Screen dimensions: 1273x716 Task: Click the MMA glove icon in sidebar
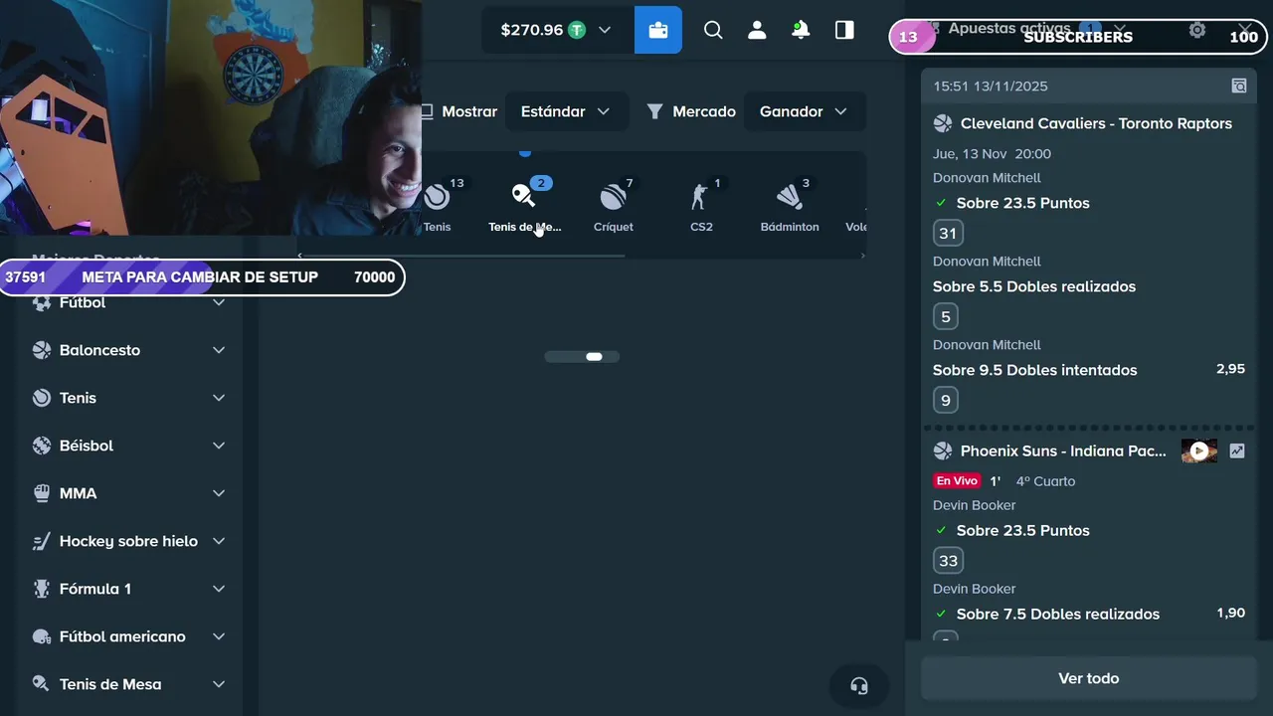click(41, 493)
